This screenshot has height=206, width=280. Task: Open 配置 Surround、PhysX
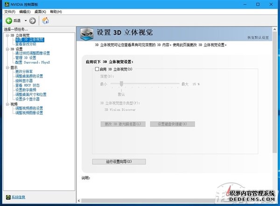click(33, 62)
